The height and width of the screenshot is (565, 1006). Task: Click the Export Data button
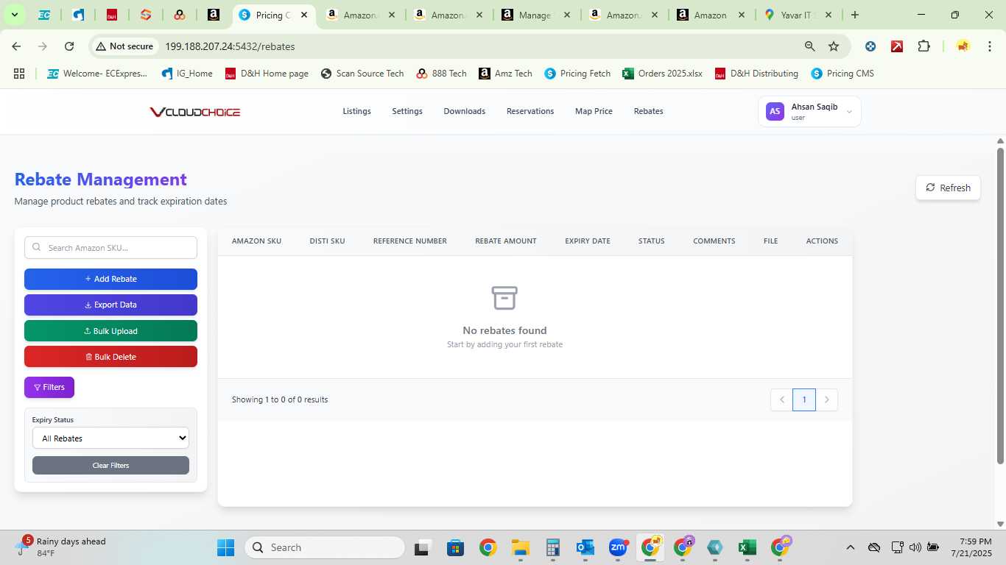(x=110, y=305)
